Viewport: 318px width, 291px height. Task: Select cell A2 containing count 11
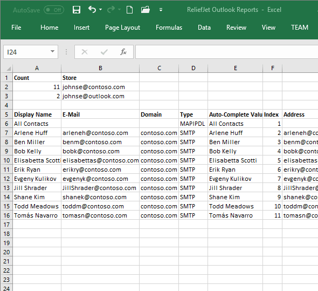pos(37,87)
